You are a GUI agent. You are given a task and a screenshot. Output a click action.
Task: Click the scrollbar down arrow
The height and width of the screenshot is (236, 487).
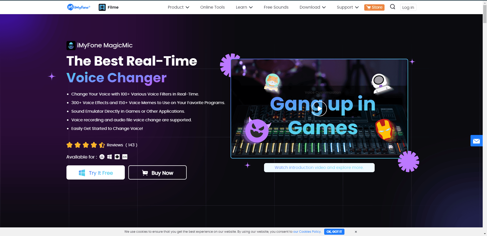[485, 234]
